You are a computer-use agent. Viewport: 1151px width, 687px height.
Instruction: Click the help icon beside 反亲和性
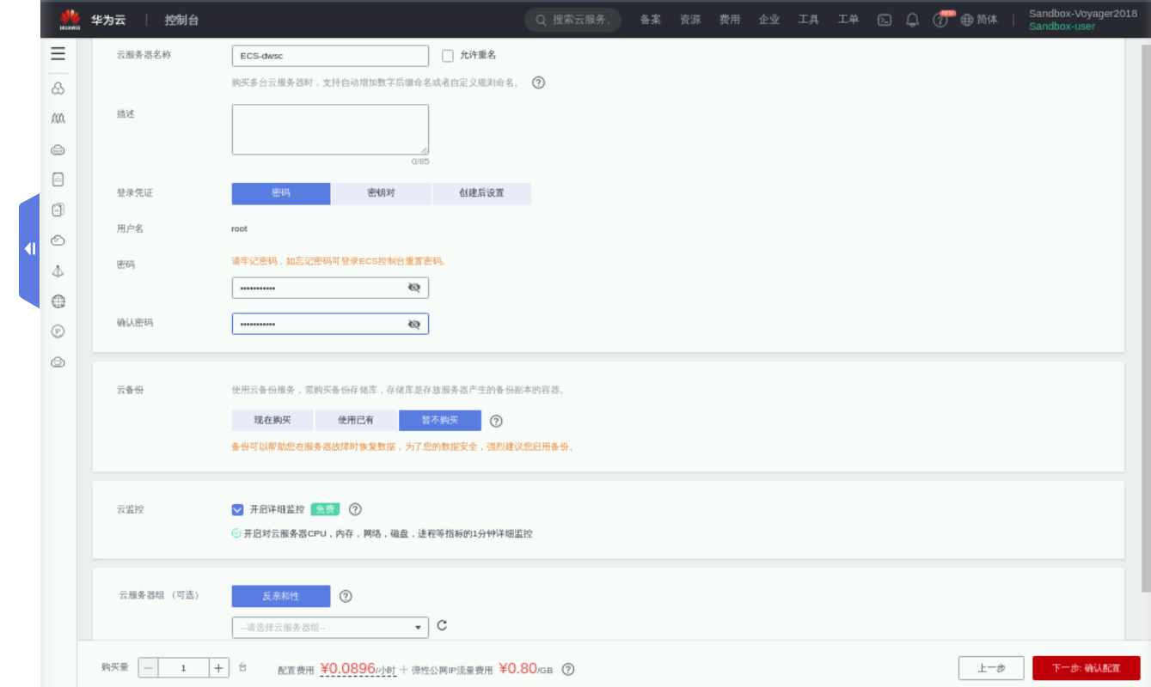point(346,596)
